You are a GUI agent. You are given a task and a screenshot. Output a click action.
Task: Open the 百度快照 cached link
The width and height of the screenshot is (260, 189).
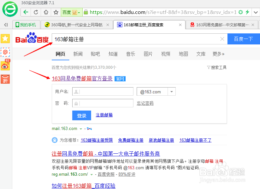106,174
